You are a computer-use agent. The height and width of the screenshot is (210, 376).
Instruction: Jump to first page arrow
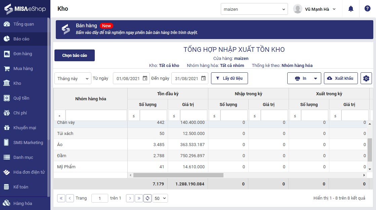[61, 198]
